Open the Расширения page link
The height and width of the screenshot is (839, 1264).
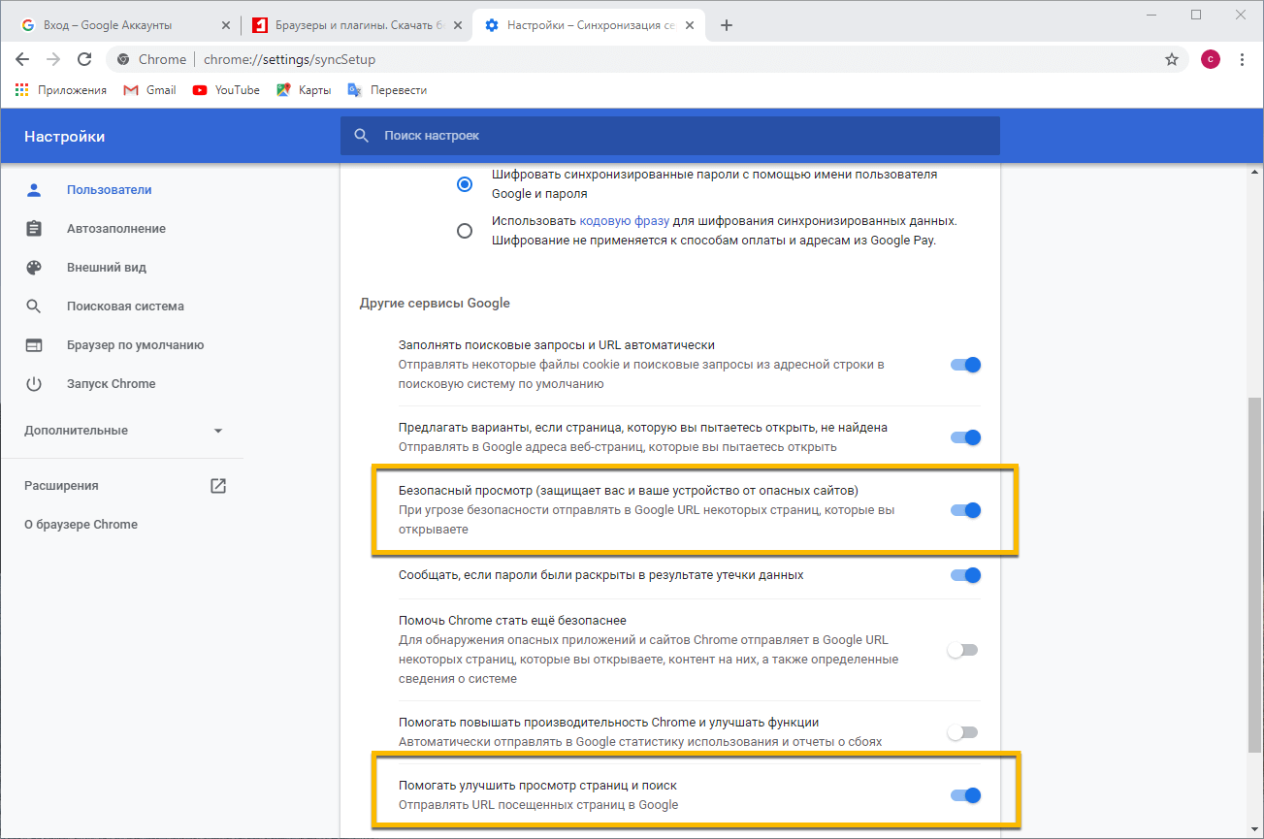[x=61, y=486]
